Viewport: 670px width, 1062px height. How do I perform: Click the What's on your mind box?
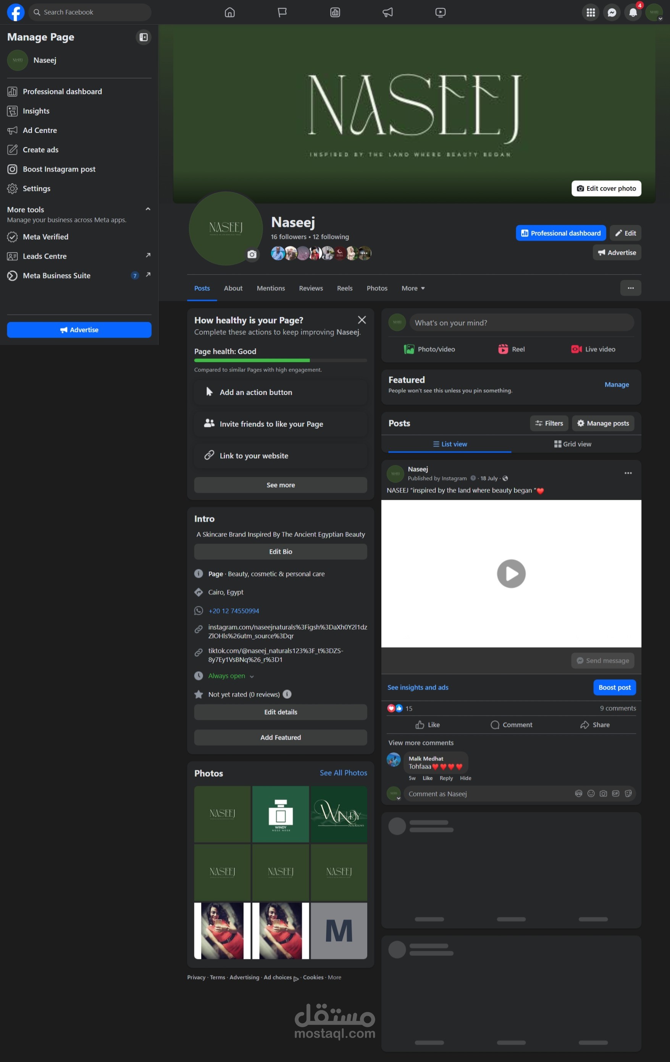521,322
